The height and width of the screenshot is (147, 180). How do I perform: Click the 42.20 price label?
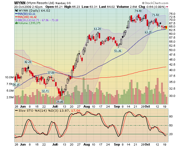click(28, 62)
